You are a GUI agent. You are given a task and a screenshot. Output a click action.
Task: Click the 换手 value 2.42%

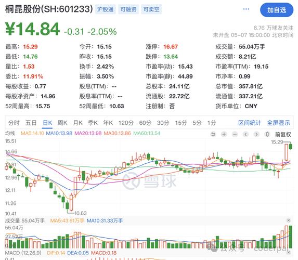tap(105, 67)
